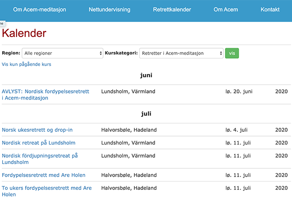Click the lø. 20. juni date cell
Screen dimensions: 292x200
pos(238,92)
